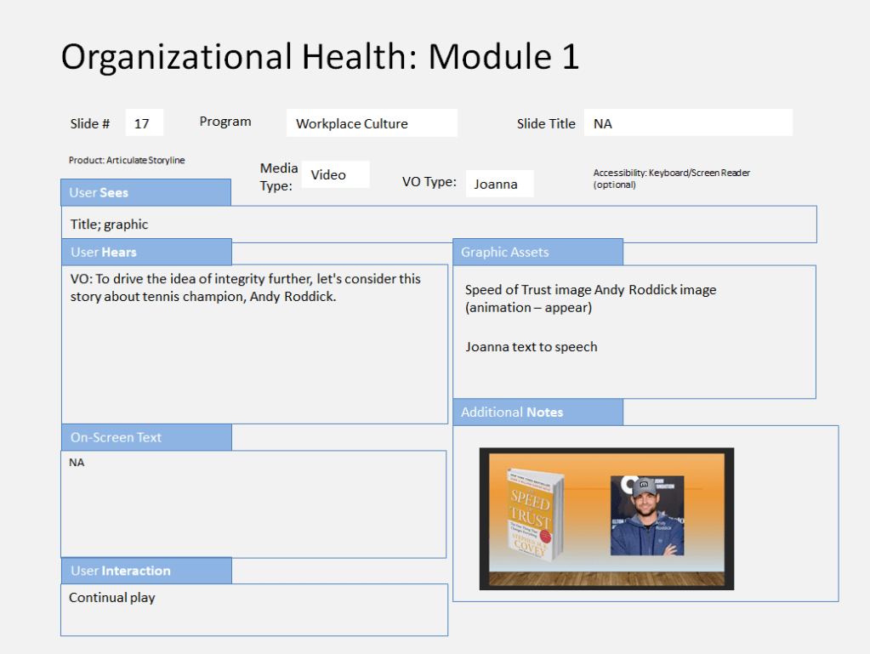This screenshot has width=870, height=654.
Task: Click the 'User Sees' section header
Action: [145, 192]
